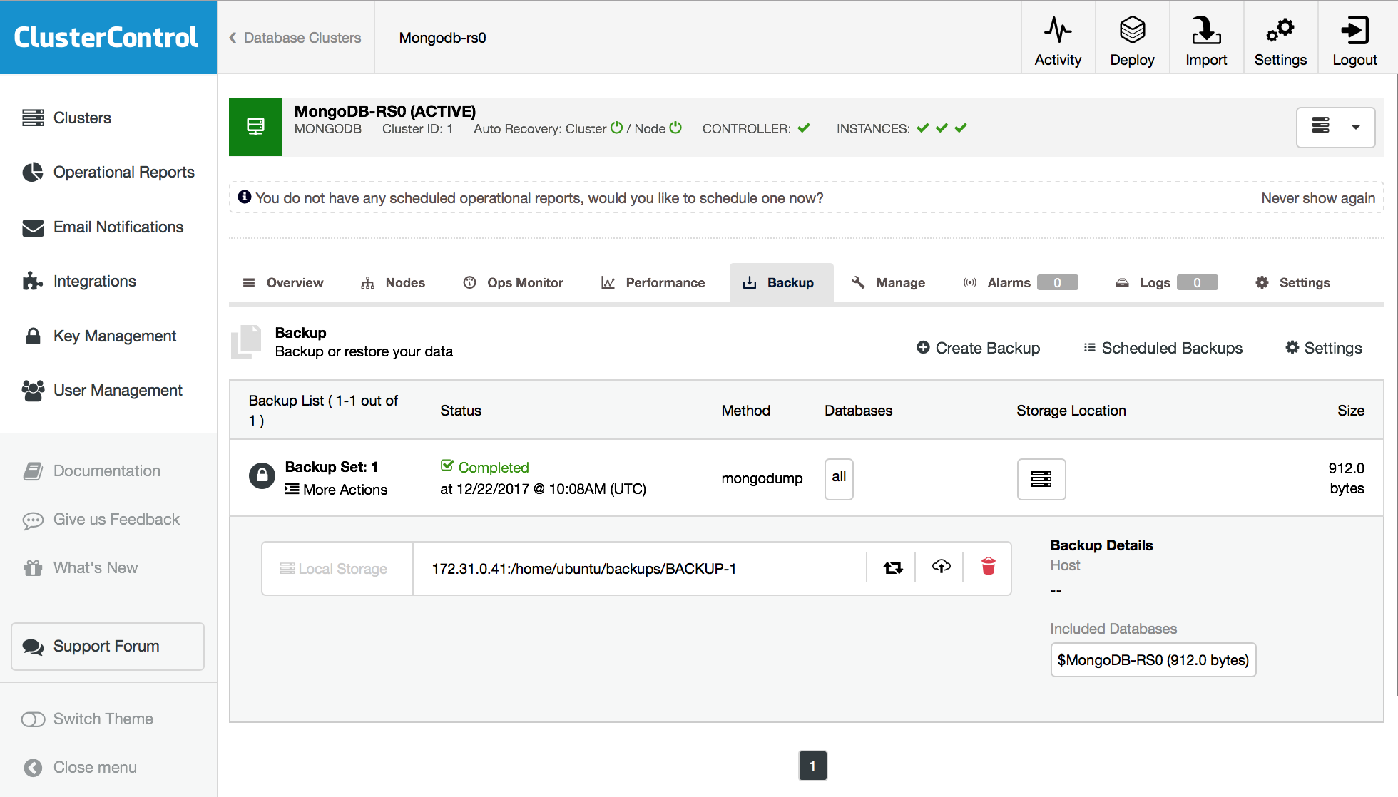Click the green cluster server icon
This screenshot has width=1398, height=797.
click(255, 127)
